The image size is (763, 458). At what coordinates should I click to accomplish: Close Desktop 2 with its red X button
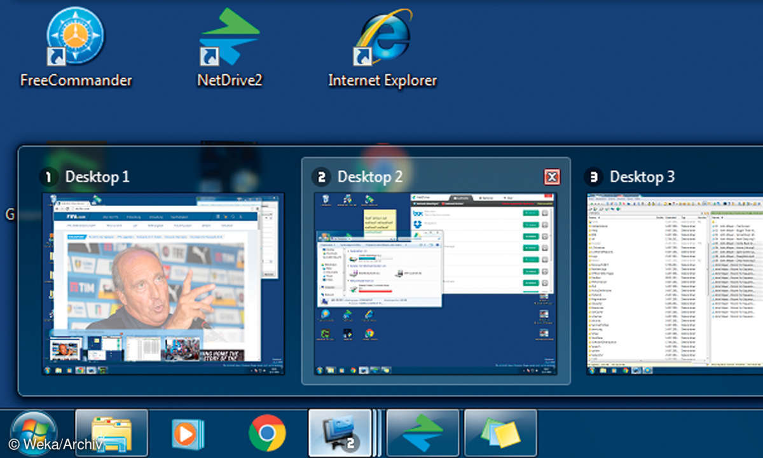click(552, 177)
